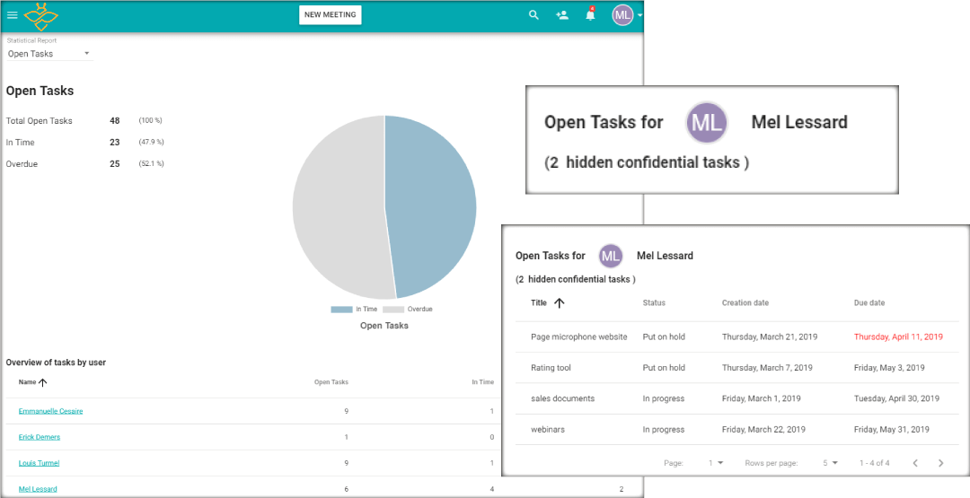Click the blue In Time pie slice
Viewport: 970px width, 498px height.
(433, 207)
